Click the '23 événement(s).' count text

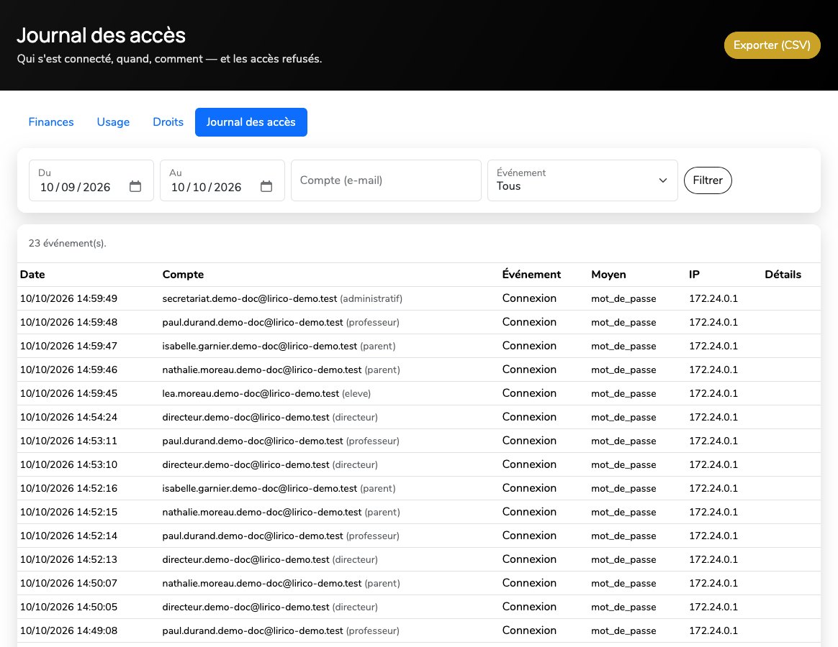click(x=68, y=243)
